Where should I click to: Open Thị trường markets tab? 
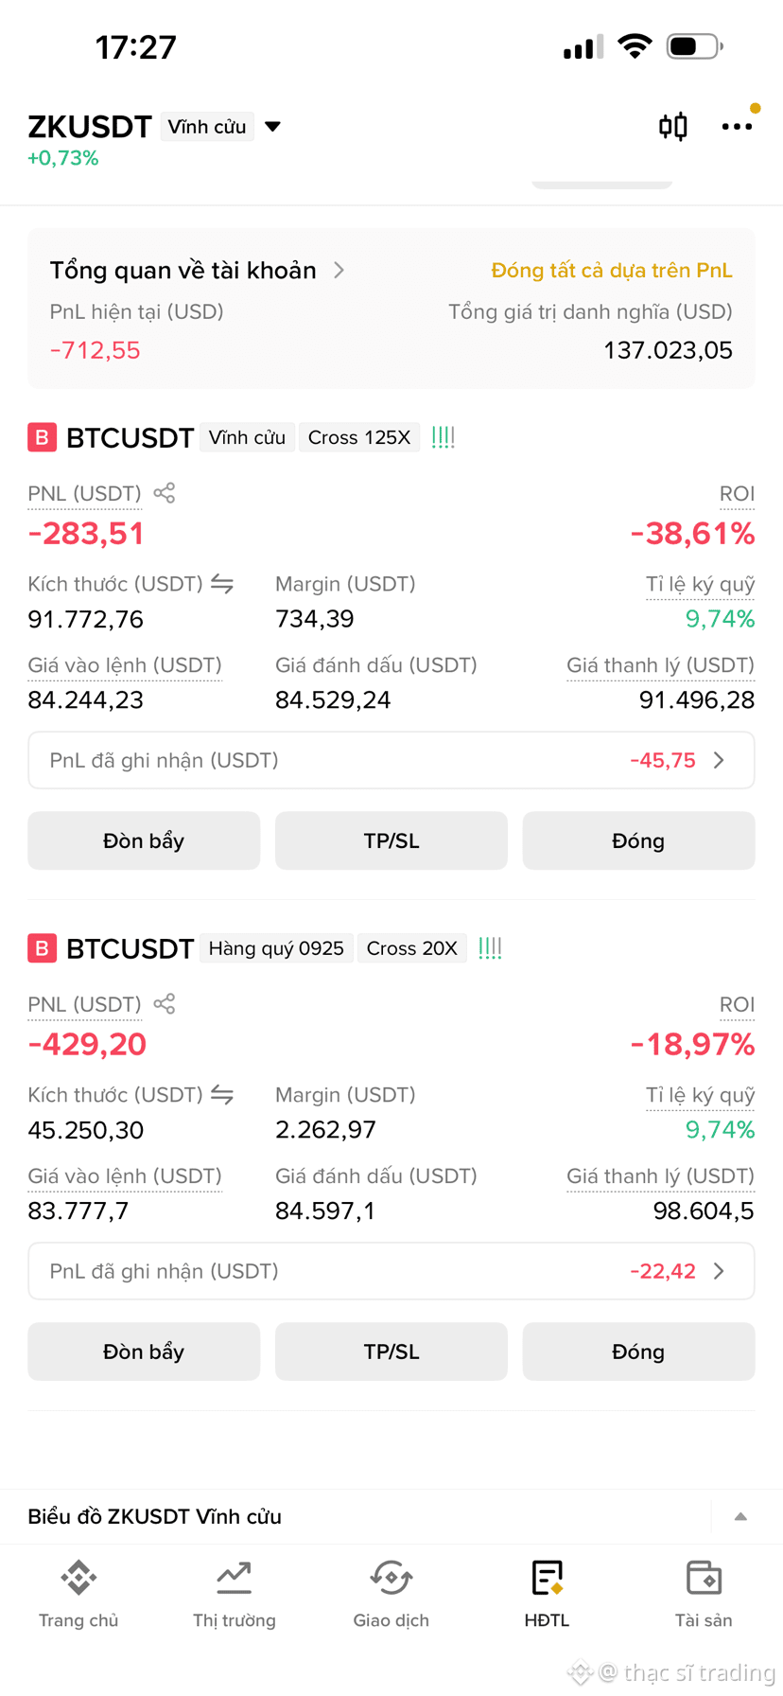click(235, 1595)
